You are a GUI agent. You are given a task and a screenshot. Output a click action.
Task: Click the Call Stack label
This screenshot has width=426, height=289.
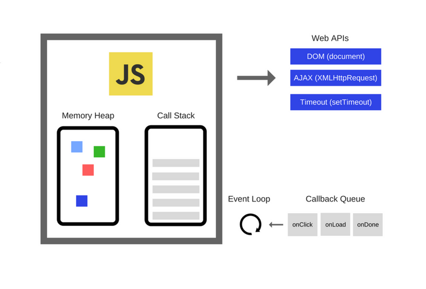[x=176, y=116]
